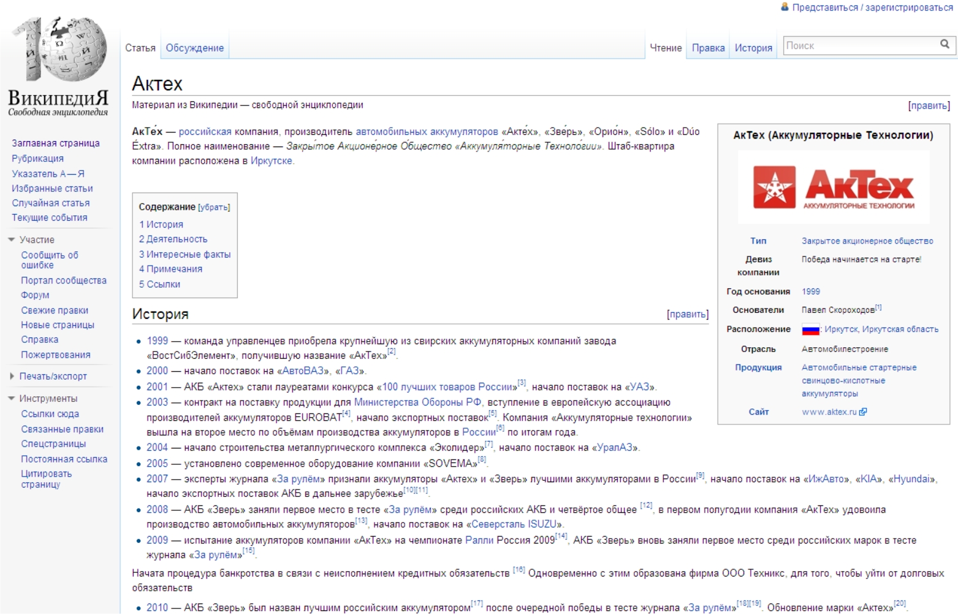Open the Обсуждение tab
958x614 pixels.
[195, 48]
